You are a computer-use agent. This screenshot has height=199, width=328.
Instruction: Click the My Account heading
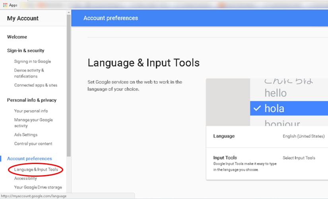[x=23, y=18]
